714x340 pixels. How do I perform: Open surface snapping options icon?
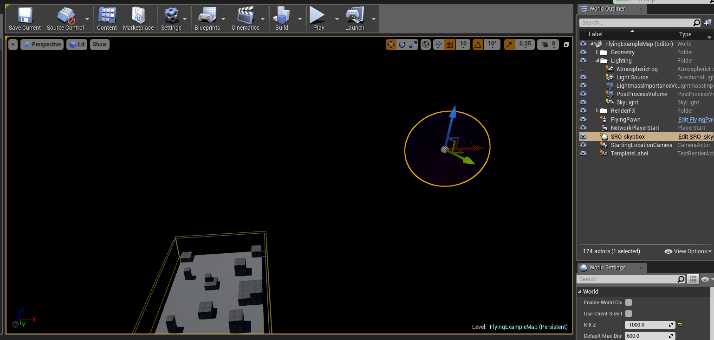[x=439, y=45]
